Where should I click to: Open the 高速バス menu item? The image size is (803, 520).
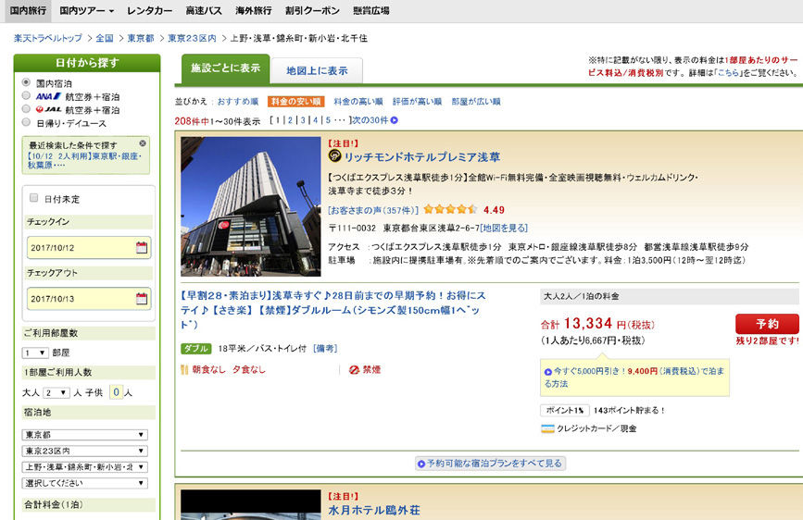[204, 11]
